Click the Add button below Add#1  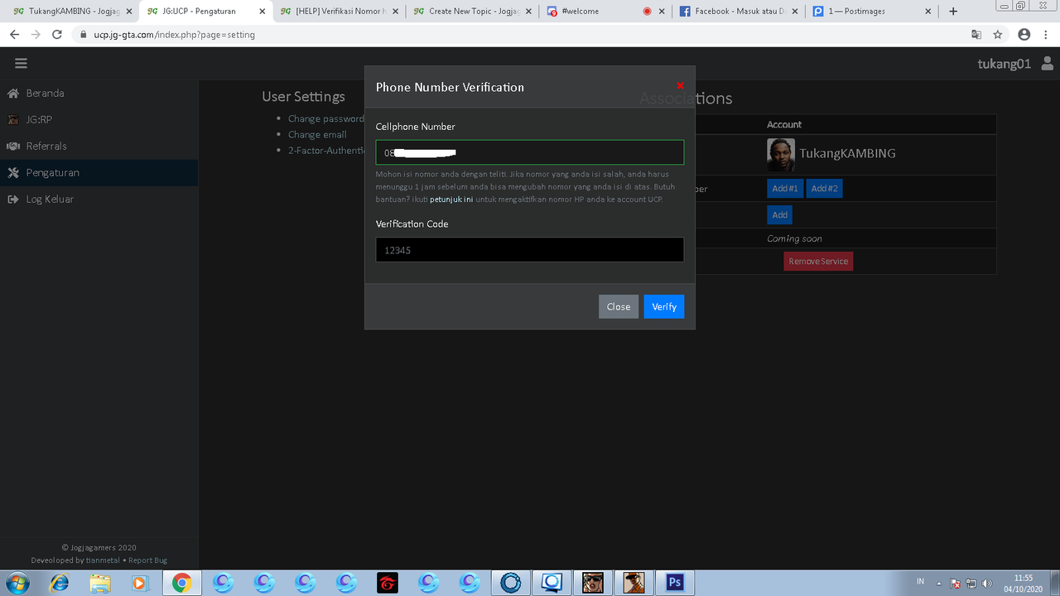[x=779, y=215]
